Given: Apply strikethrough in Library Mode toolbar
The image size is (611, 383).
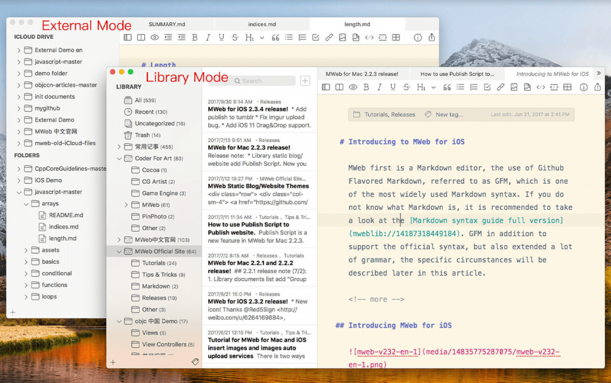Looking at the screenshot, I should (406, 87).
